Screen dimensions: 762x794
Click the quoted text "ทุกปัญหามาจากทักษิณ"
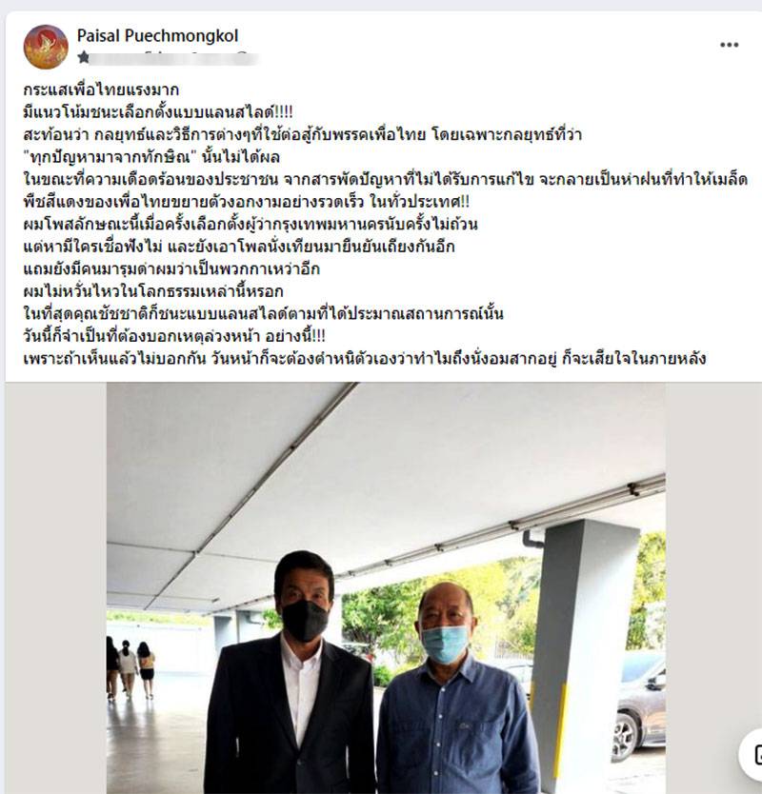pyautogui.click(x=110, y=157)
